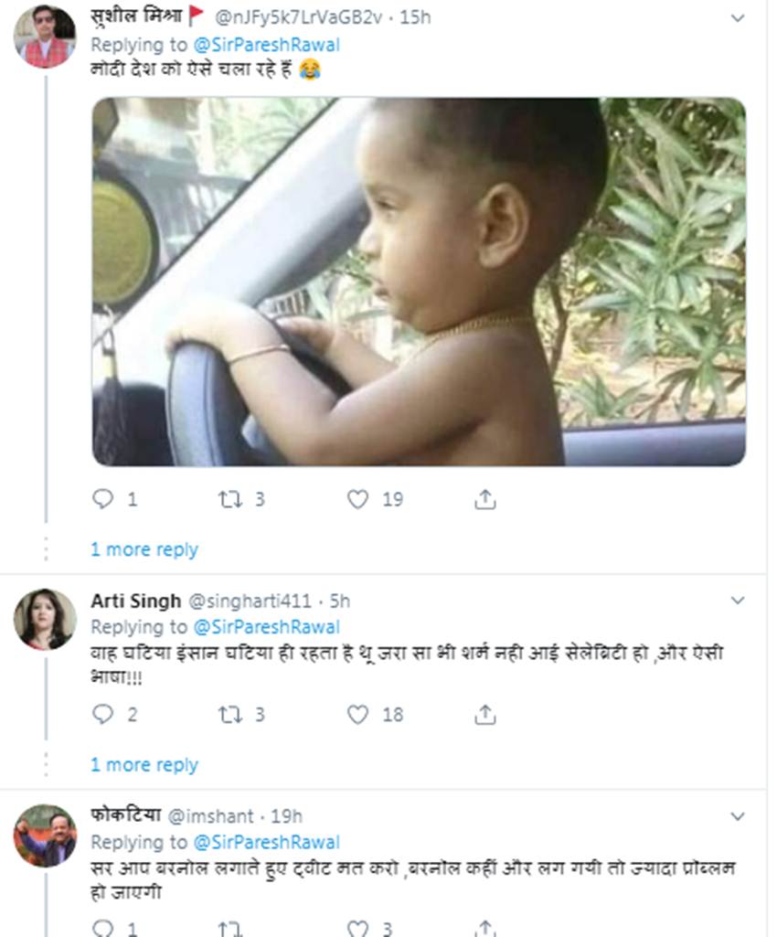Expand "1 more reply" under the photo tweet

(x=144, y=549)
